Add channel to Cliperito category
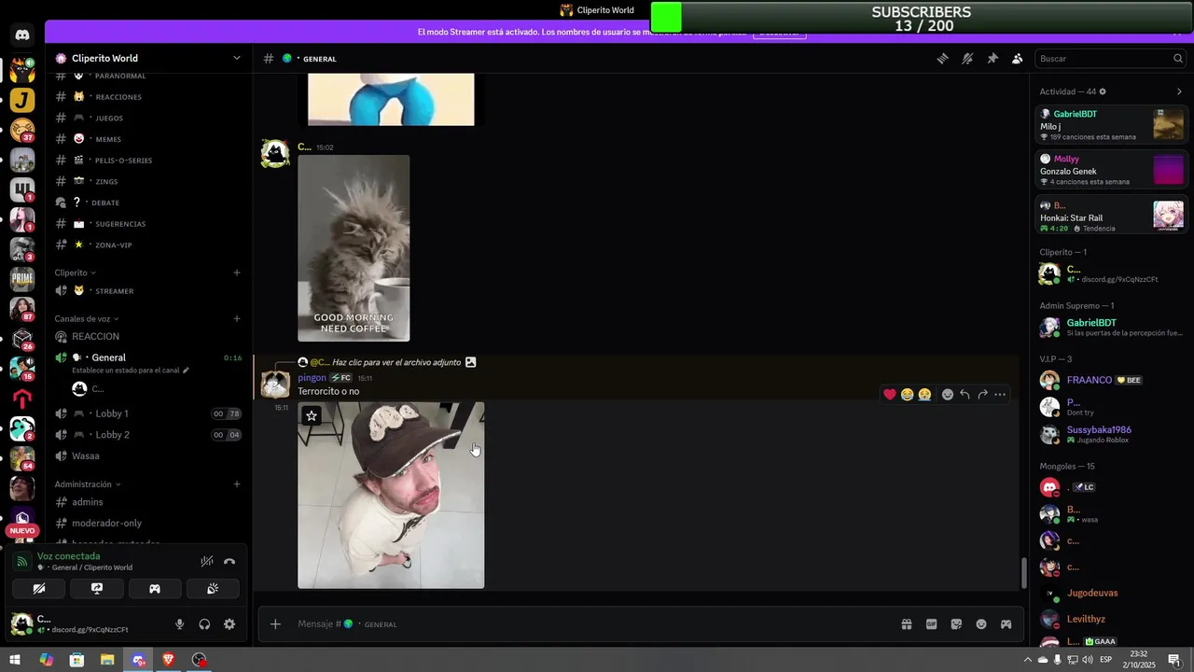Screen dimensions: 1194x672 [237, 273]
